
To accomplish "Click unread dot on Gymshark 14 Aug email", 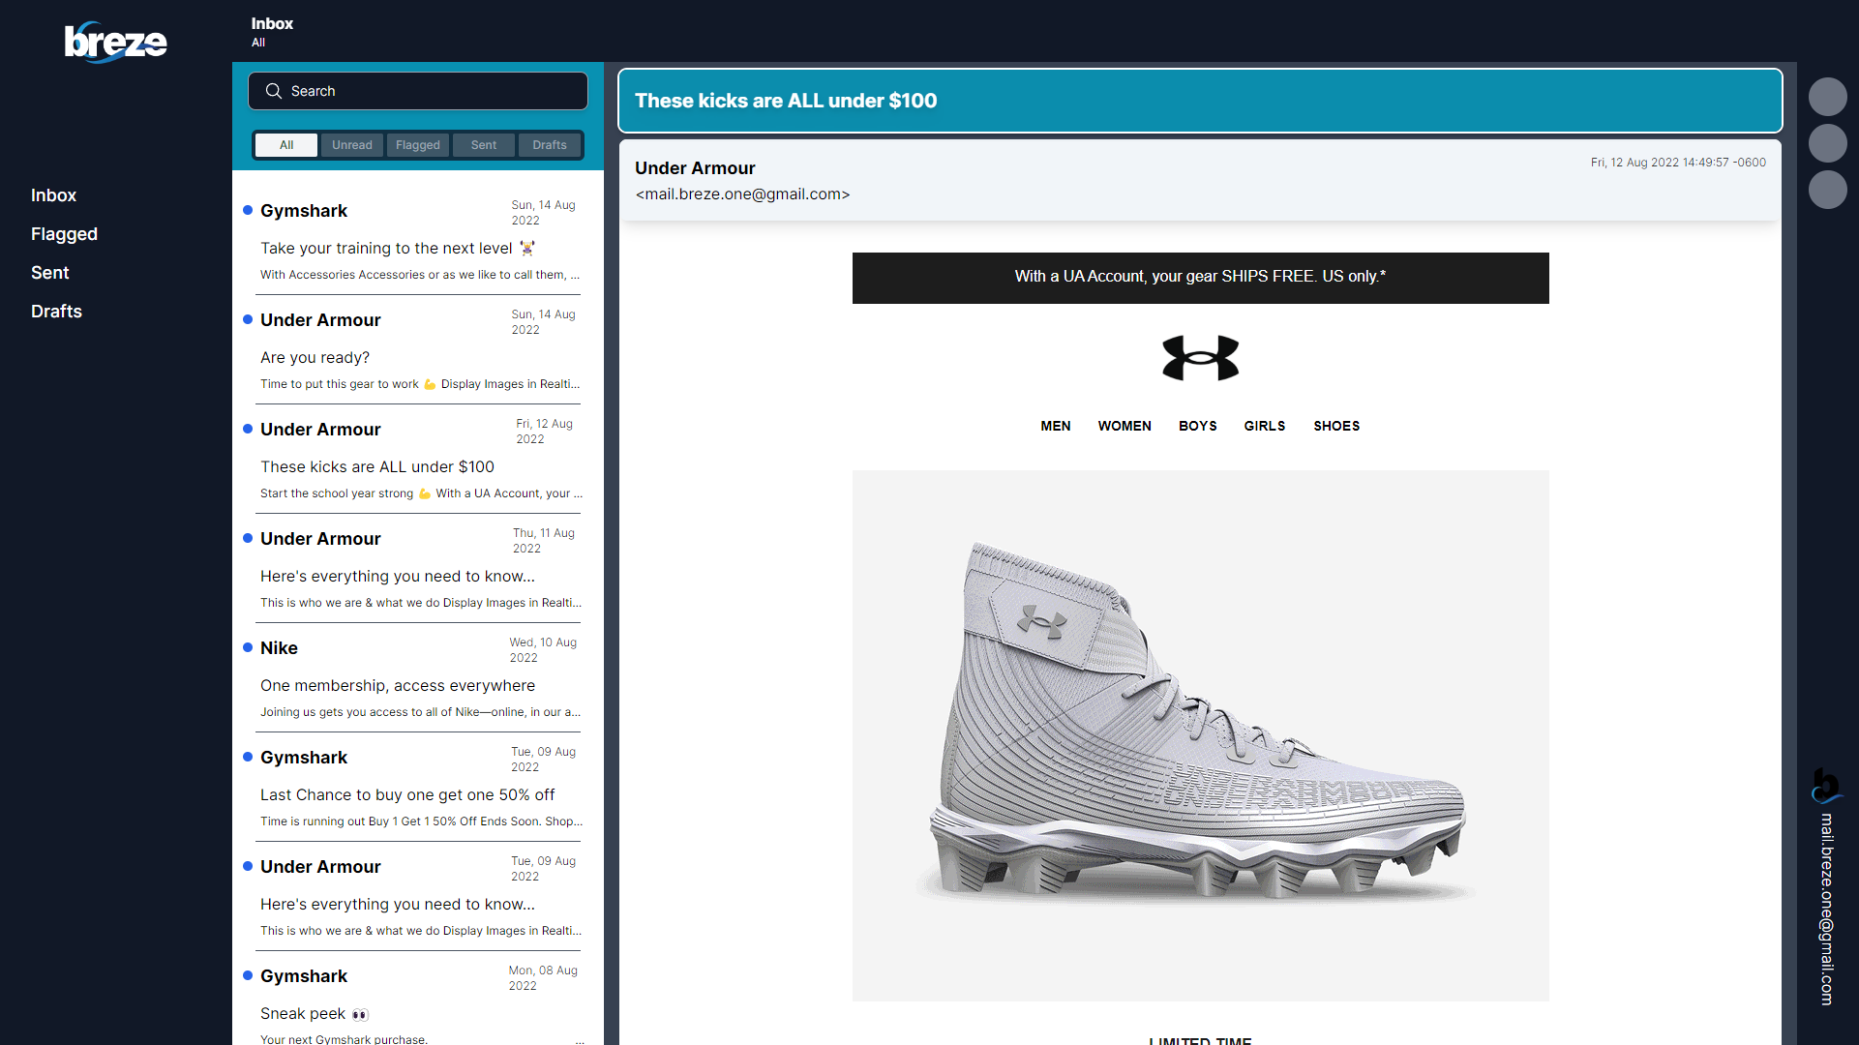I will click(x=248, y=210).
